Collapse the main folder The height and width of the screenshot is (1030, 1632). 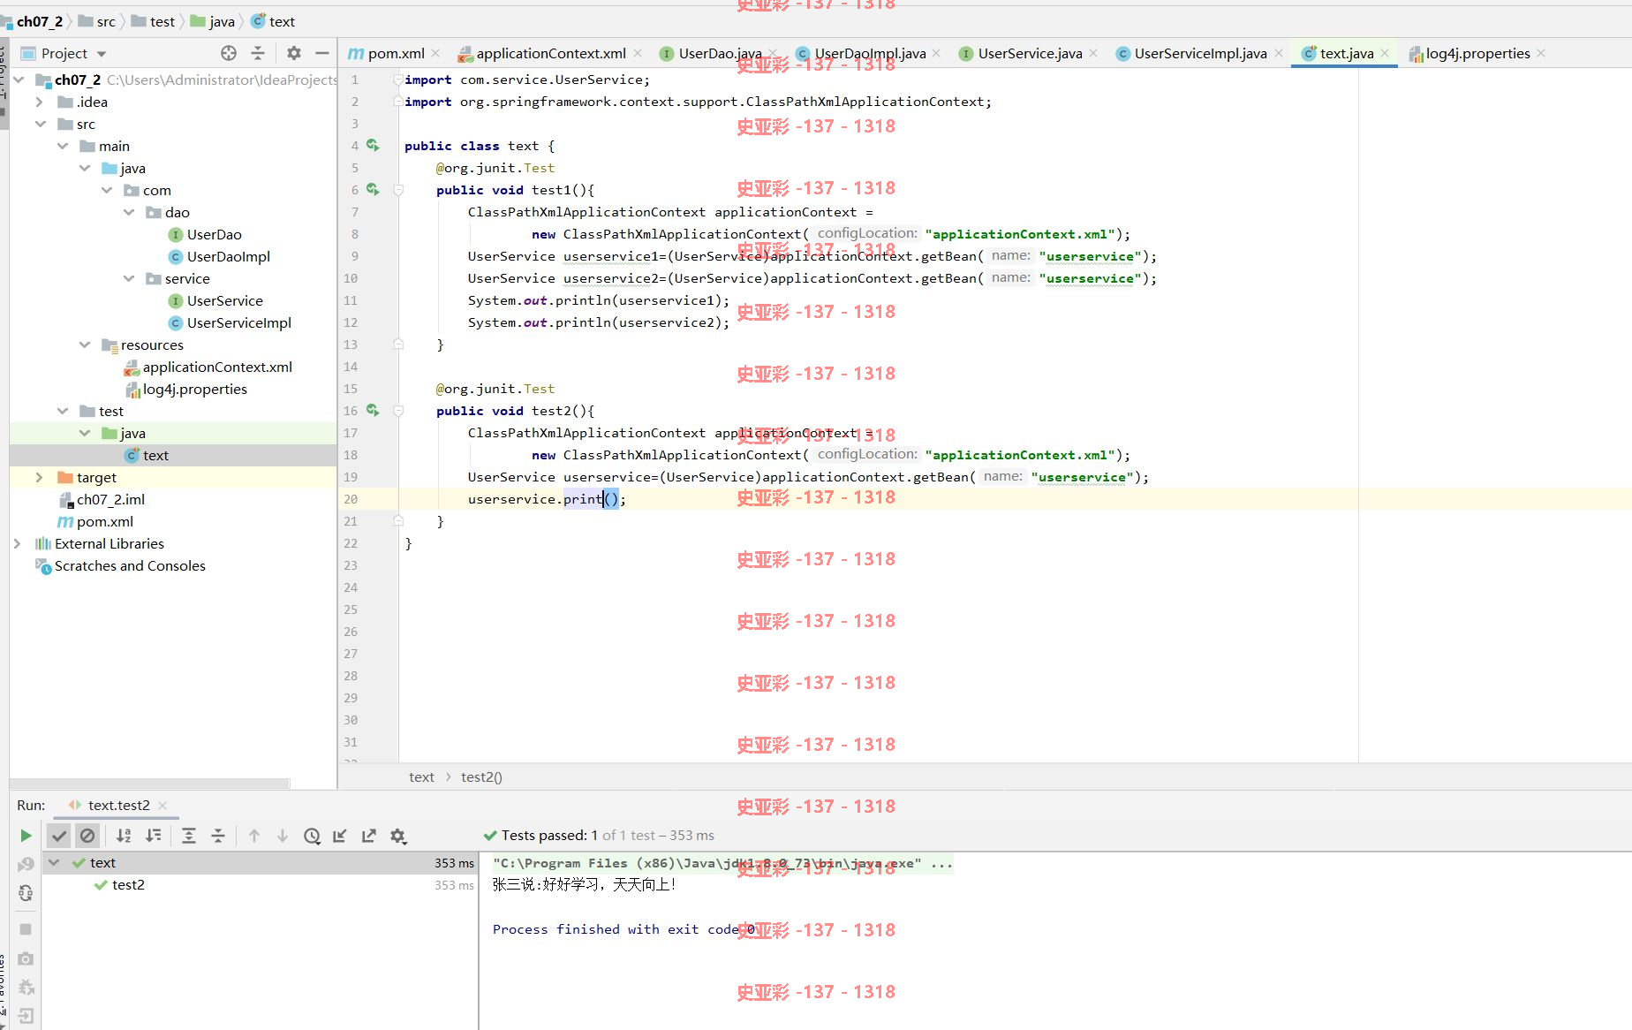click(62, 146)
